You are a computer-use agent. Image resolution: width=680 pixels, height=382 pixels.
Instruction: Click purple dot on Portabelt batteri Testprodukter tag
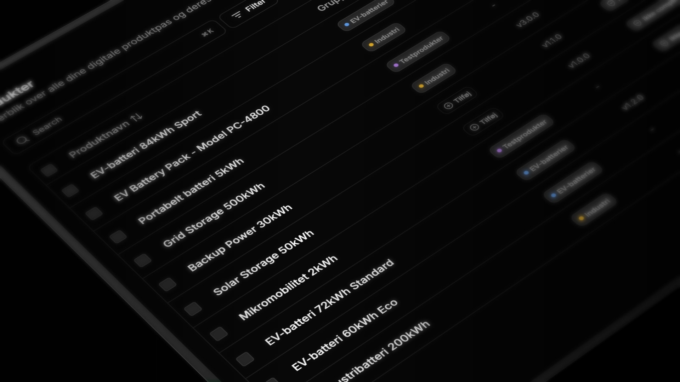[x=396, y=65]
